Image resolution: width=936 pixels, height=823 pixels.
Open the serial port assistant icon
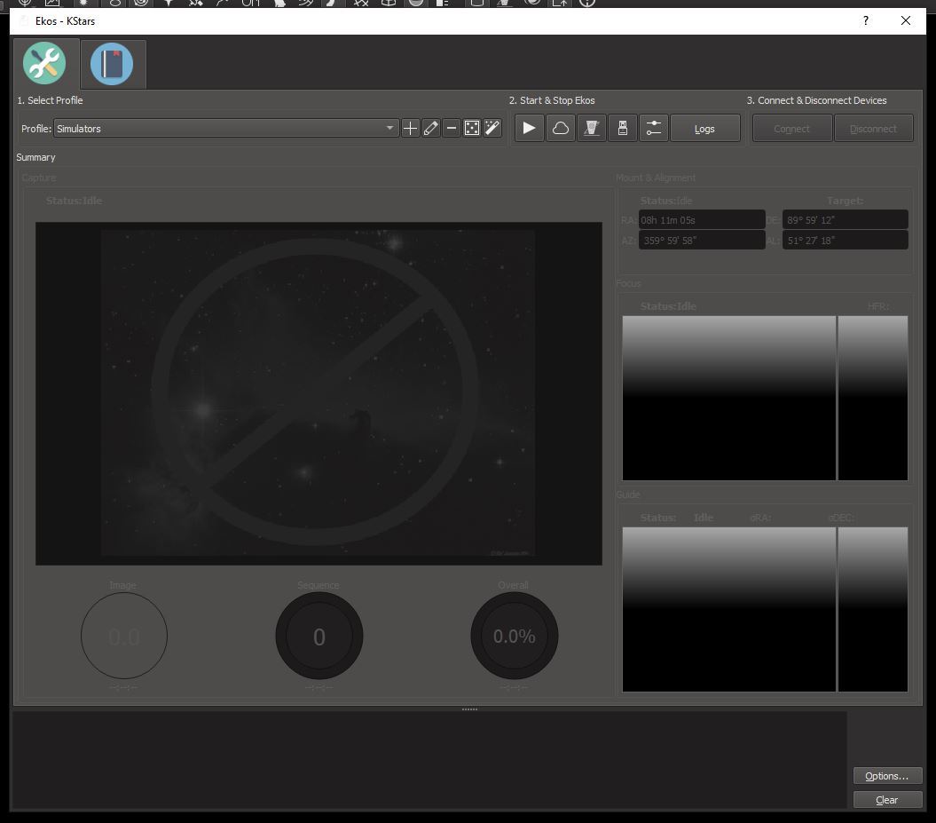pyautogui.click(x=623, y=128)
